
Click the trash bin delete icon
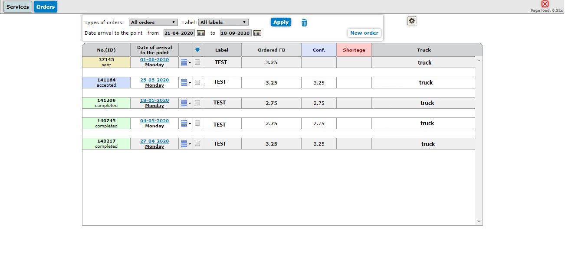coord(304,23)
